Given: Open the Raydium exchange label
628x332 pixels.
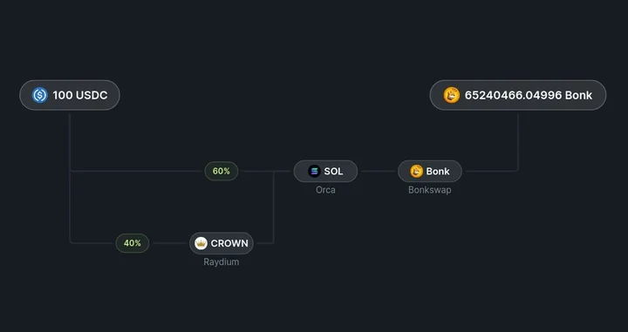Looking at the screenshot, I should [x=221, y=262].
